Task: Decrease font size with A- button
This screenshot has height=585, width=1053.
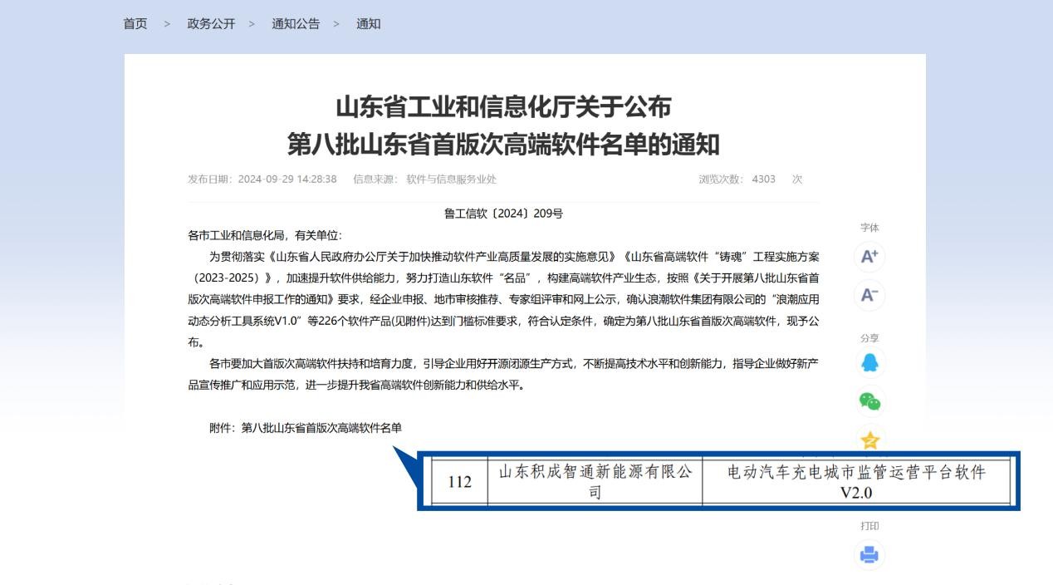Action: tap(869, 295)
